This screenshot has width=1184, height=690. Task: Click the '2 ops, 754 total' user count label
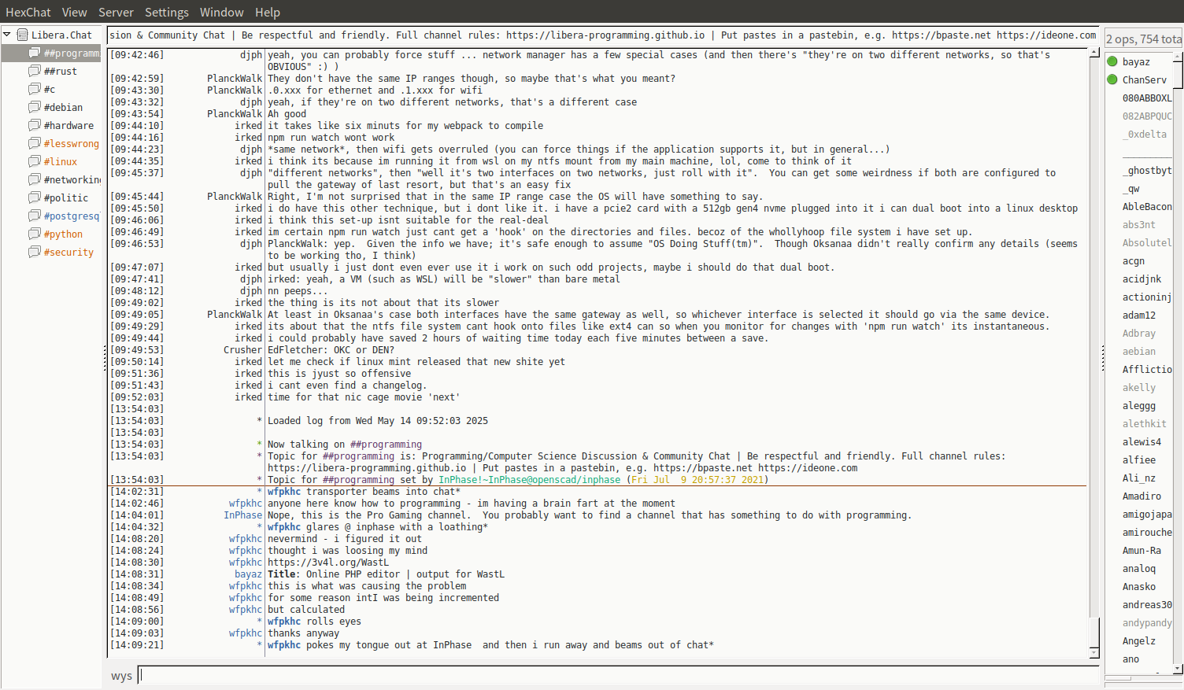[x=1144, y=39]
